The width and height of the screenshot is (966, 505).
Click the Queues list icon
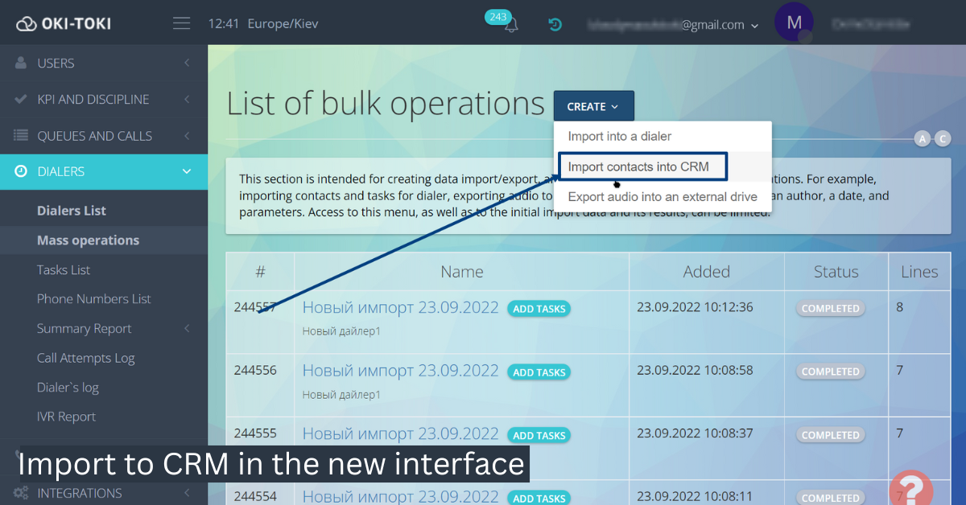tap(21, 136)
